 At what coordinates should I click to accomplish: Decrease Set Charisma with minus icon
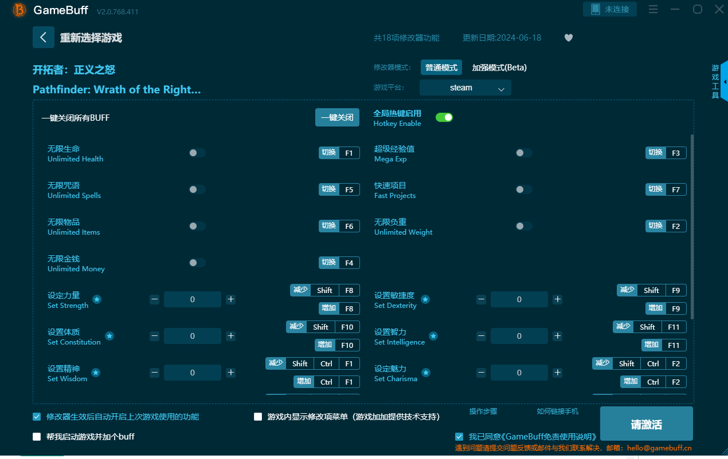pyautogui.click(x=482, y=373)
